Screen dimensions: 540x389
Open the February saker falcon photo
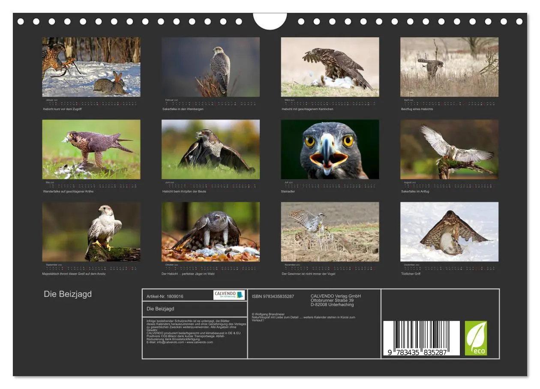(210, 67)
